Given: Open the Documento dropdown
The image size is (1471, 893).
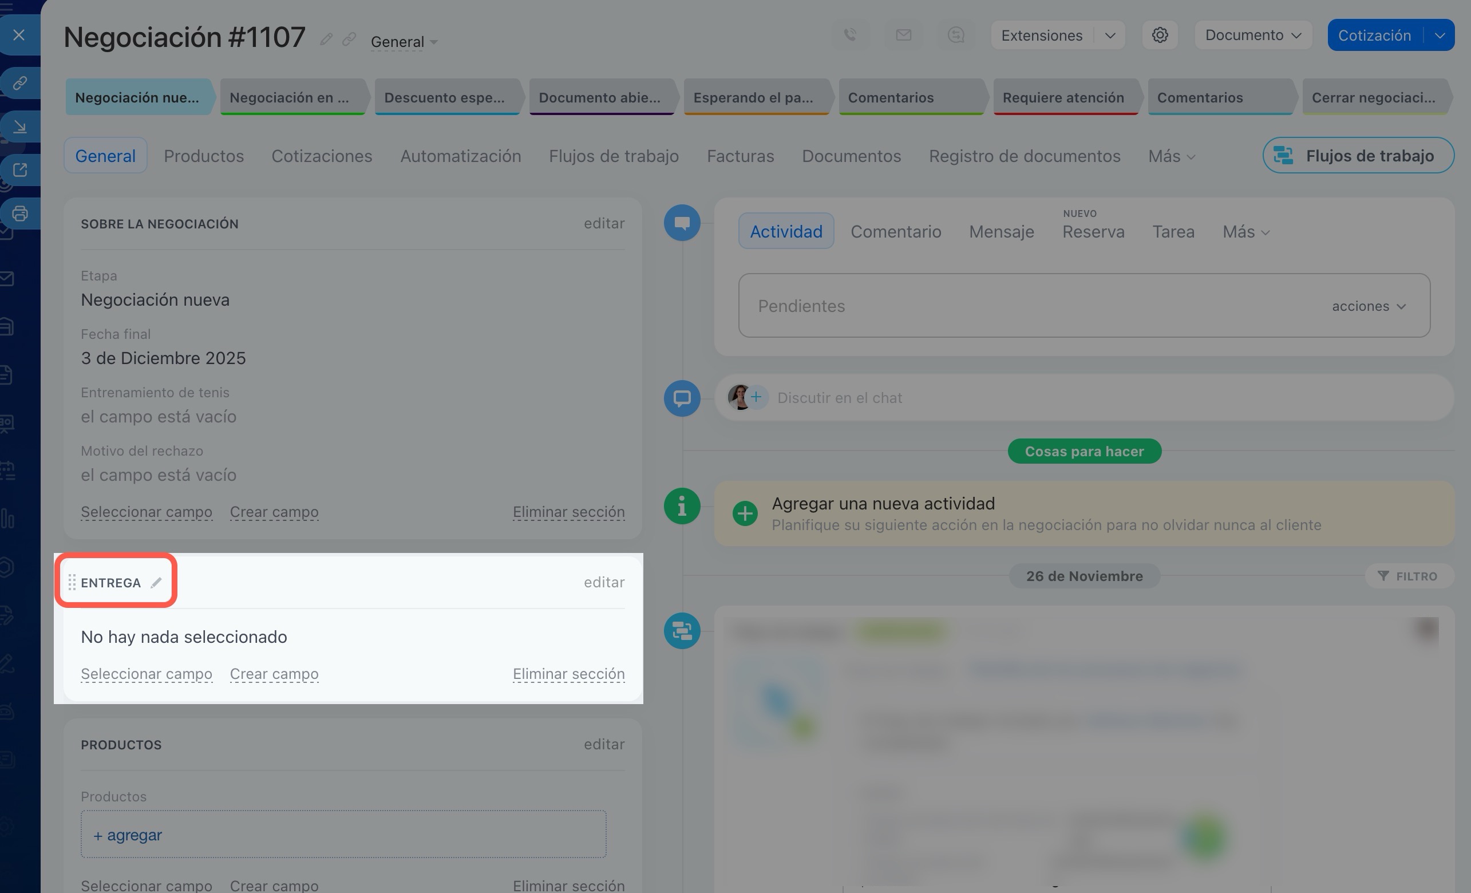Looking at the screenshot, I should 1252,35.
